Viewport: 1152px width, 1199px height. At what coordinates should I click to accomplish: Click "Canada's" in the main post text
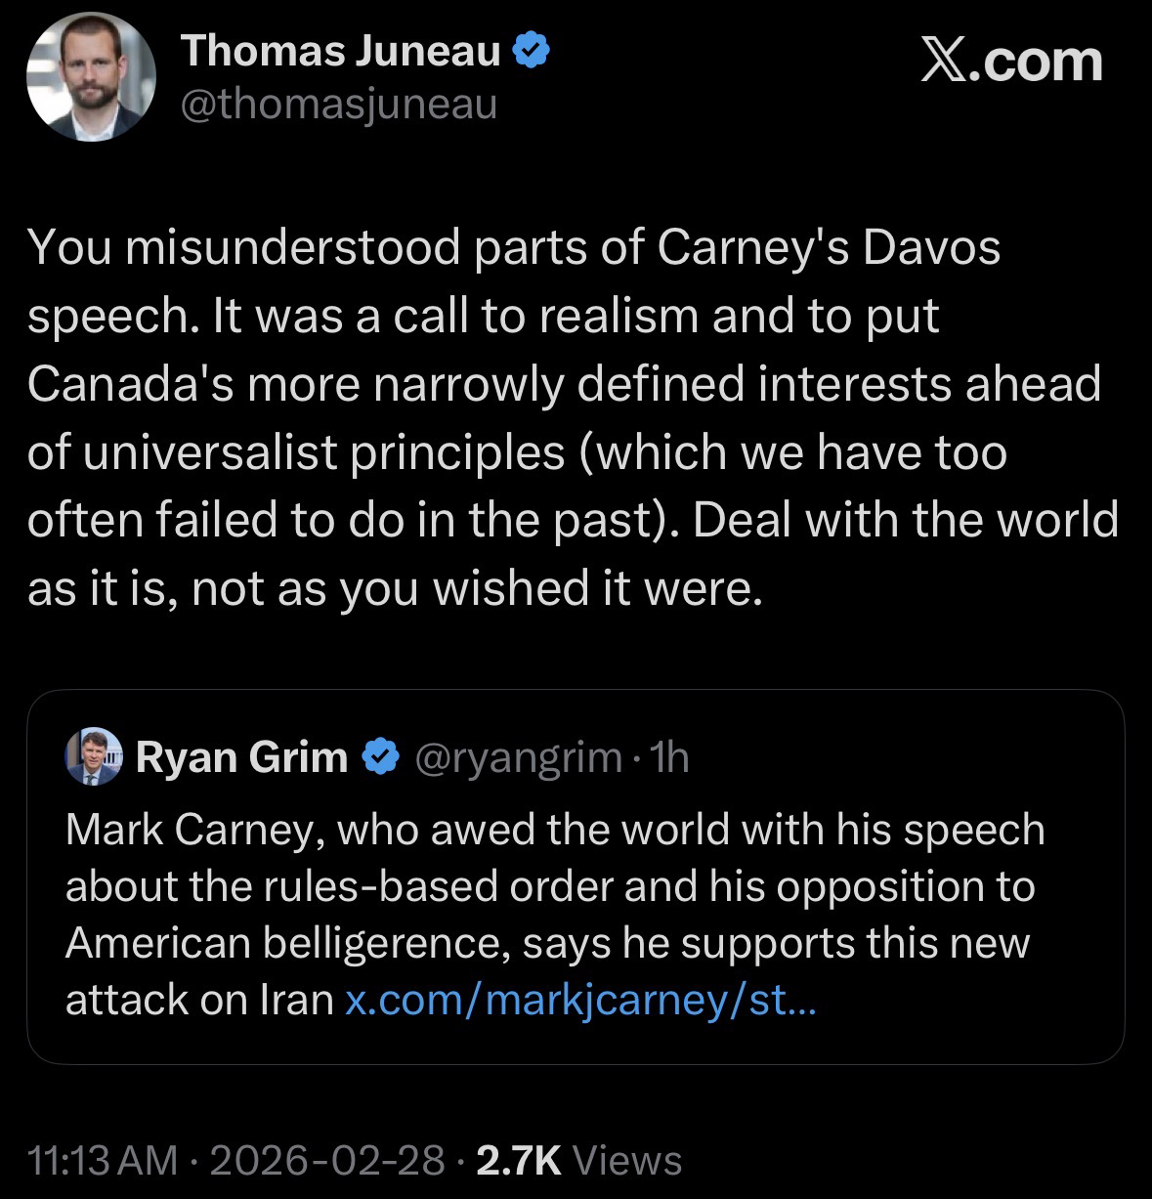[x=130, y=383]
